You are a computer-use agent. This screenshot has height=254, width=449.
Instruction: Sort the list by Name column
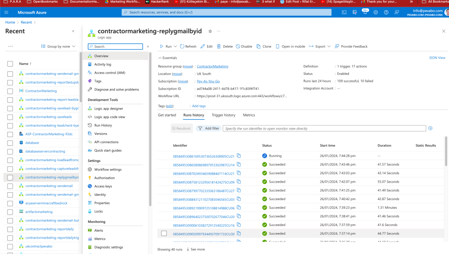25,63
